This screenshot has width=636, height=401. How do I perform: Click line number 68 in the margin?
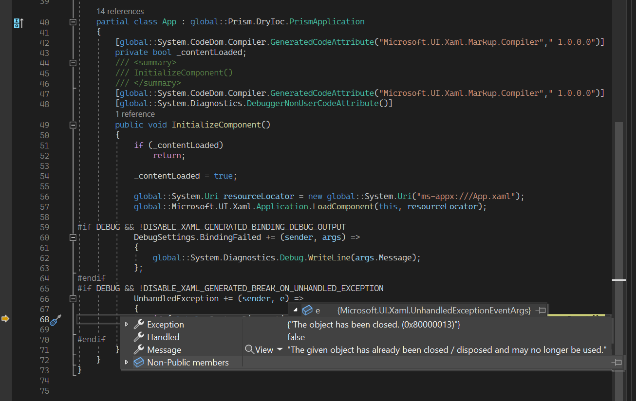tap(44, 319)
